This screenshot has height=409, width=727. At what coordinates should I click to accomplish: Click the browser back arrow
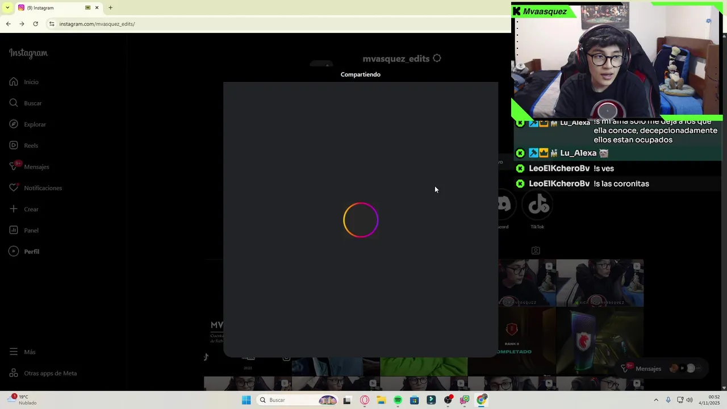coord(8,24)
